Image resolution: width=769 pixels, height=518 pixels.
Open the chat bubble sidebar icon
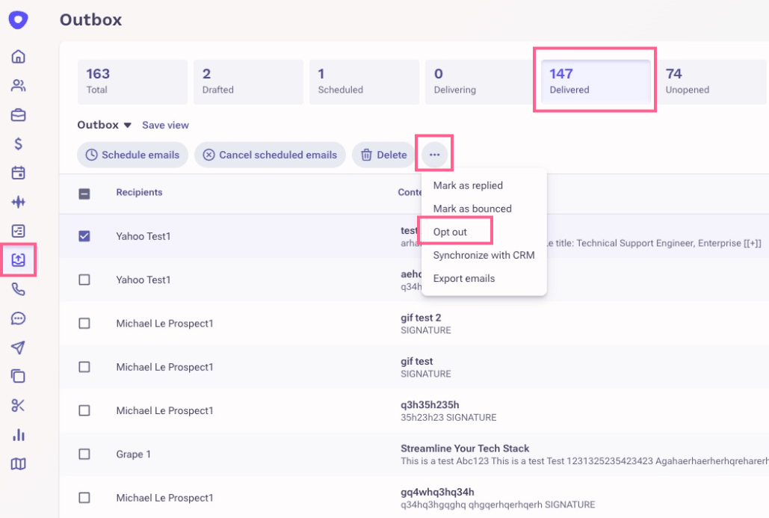18,318
